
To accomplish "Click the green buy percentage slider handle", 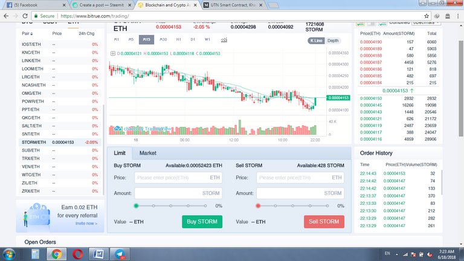I will click(x=136, y=205).
